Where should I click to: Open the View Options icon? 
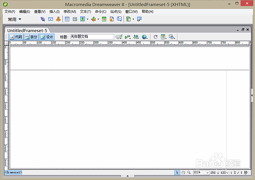tap(164, 37)
